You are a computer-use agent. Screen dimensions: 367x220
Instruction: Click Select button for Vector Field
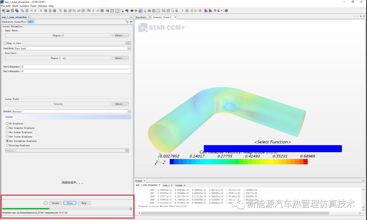pyautogui.click(x=120, y=104)
